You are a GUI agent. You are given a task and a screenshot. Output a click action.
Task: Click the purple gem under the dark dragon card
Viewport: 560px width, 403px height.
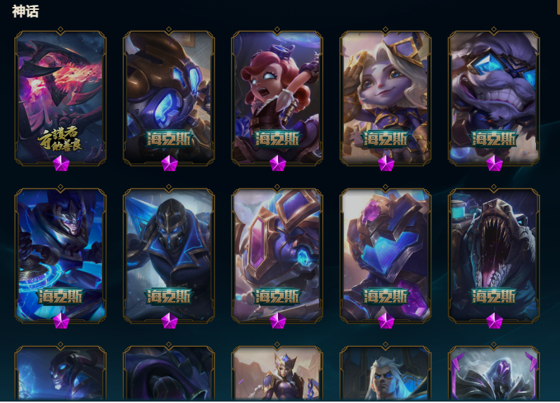pyautogui.click(x=61, y=163)
